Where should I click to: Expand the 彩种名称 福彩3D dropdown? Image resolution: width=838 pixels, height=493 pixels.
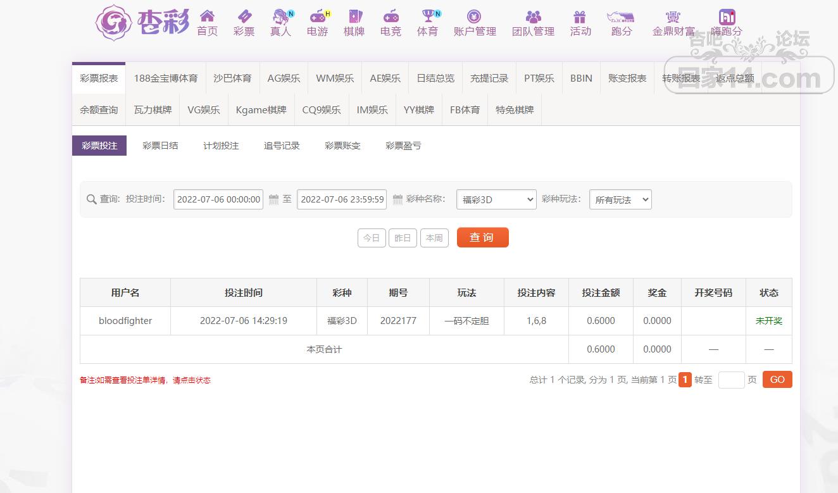pyautogui.click(x=496, y=199)
